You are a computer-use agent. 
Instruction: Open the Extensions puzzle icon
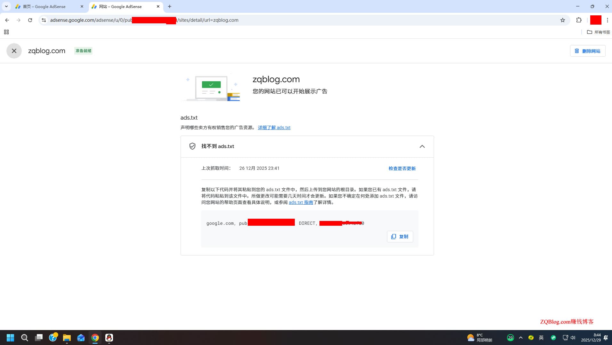coord(579,20)
